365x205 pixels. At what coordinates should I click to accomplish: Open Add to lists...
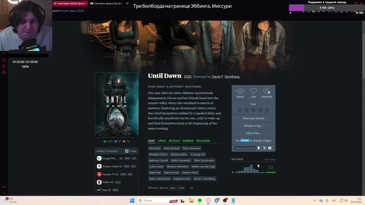[254, 133]
